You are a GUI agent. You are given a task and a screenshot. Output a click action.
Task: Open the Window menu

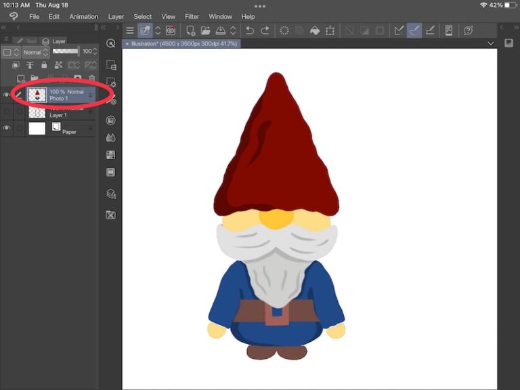coord(220,16)
